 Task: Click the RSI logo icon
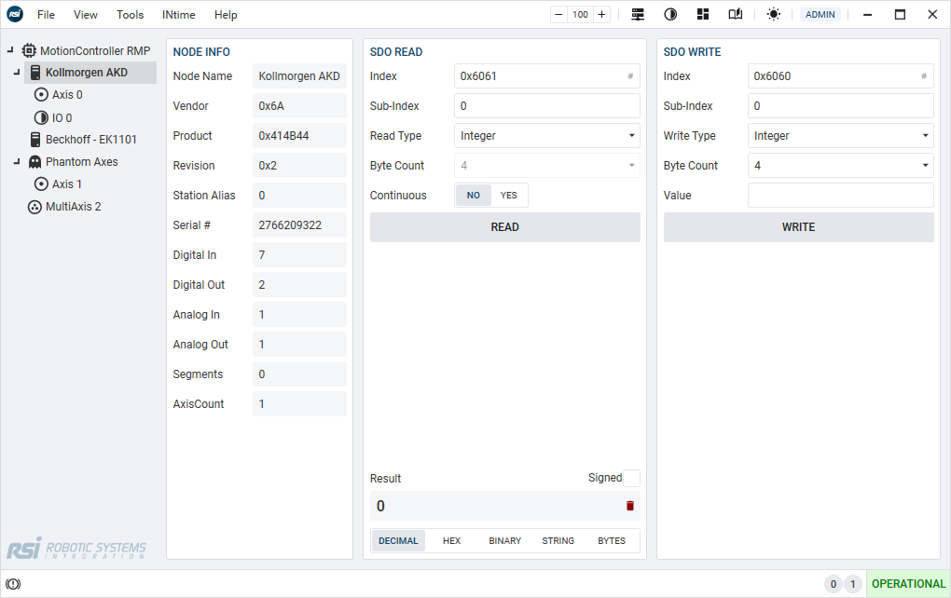coord(15,14)
